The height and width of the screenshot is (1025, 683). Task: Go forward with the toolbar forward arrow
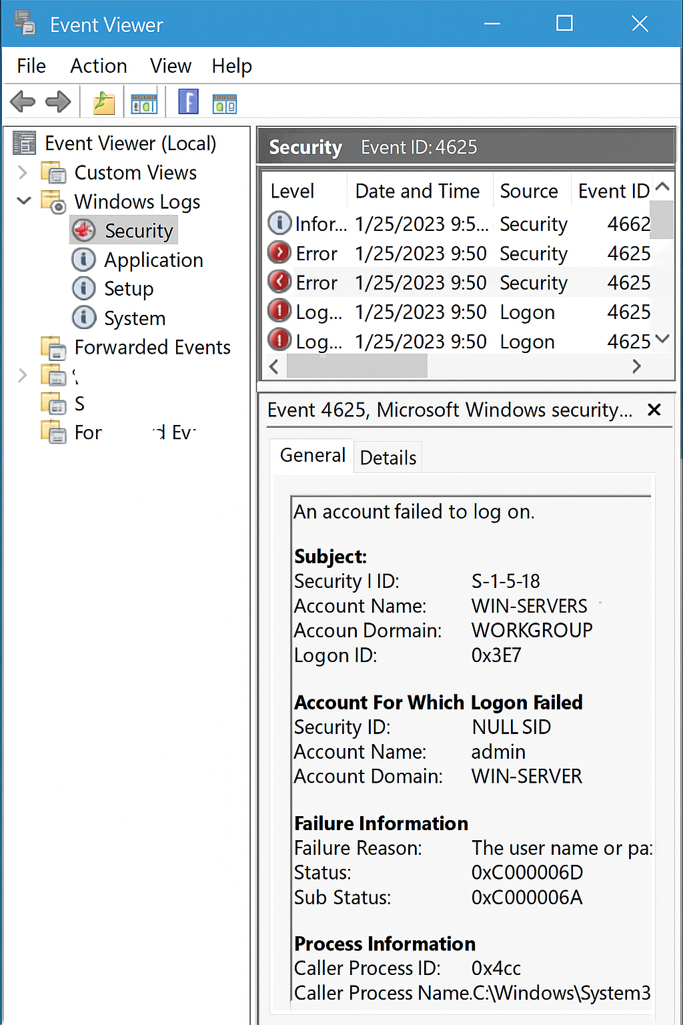[58, 102]
